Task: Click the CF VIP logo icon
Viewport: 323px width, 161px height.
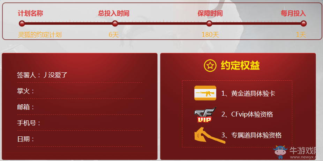Action: click(205, 115)
